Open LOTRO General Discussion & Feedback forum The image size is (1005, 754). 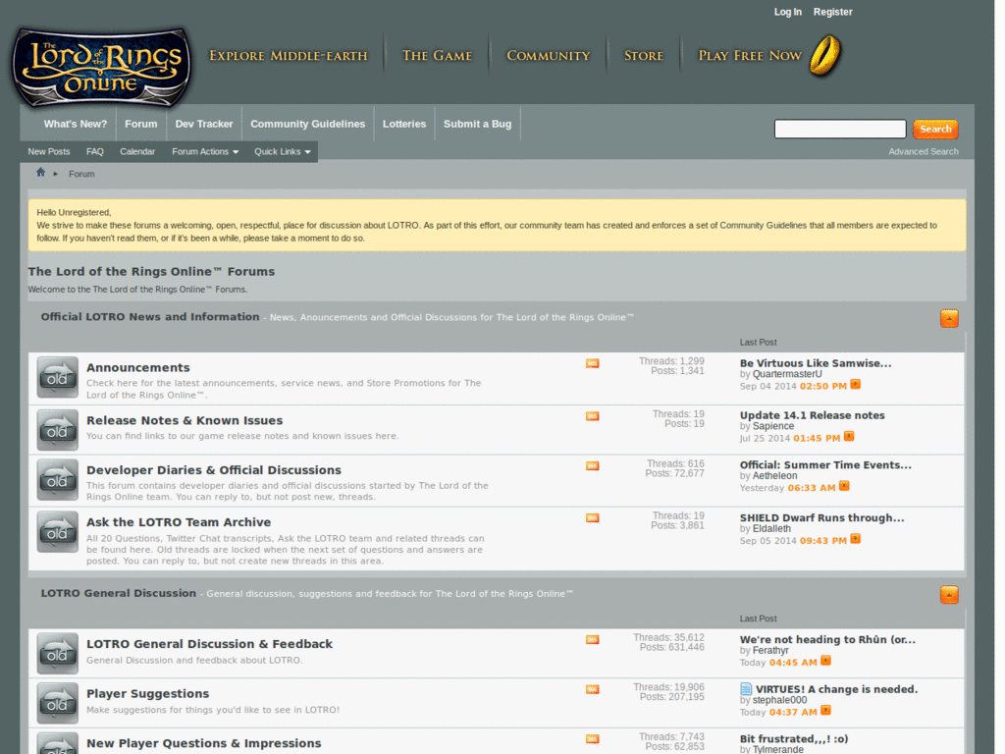tap(210, 644)
